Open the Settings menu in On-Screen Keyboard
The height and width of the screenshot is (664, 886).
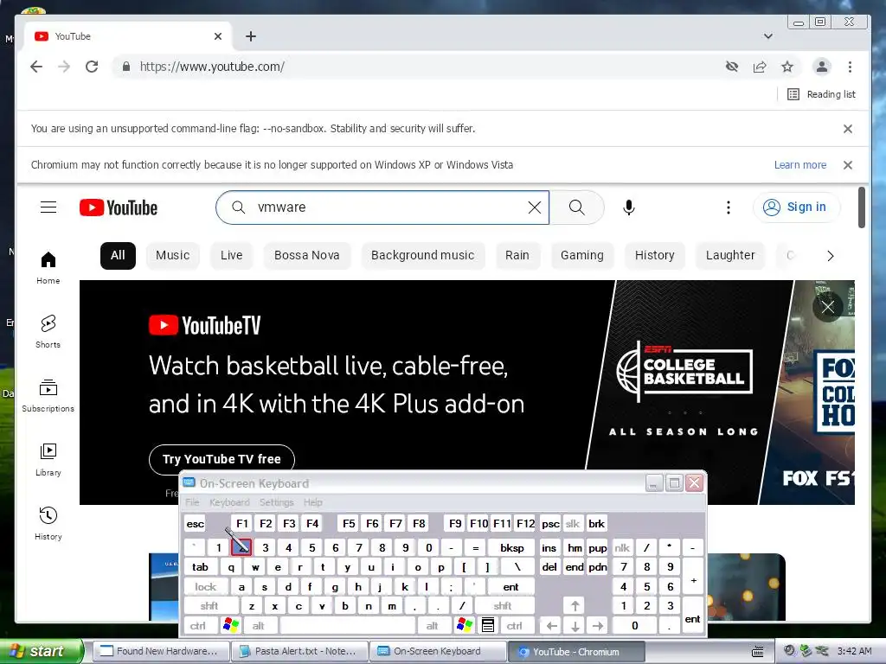click(276, 502)
